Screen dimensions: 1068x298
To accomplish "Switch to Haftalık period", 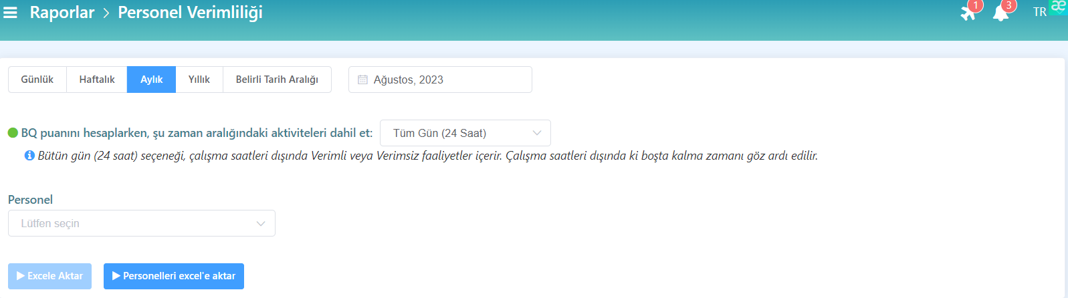I will coord(97,80).
